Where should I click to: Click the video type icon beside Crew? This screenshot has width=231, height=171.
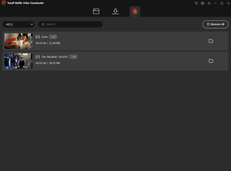coord(38,37)
